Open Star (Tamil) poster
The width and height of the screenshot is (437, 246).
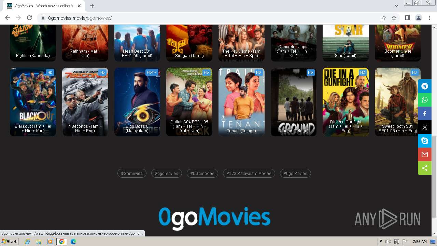pos(346,43)
